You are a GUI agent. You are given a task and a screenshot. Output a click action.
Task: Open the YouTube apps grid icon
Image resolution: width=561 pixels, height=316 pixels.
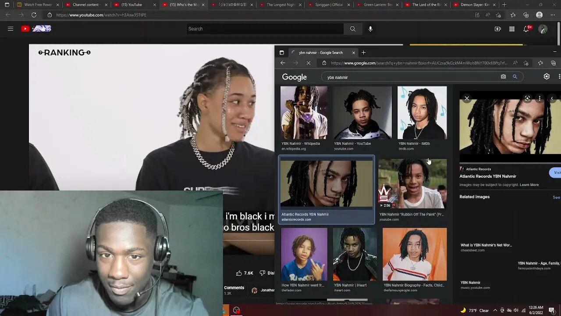click(x=511, y=29)
